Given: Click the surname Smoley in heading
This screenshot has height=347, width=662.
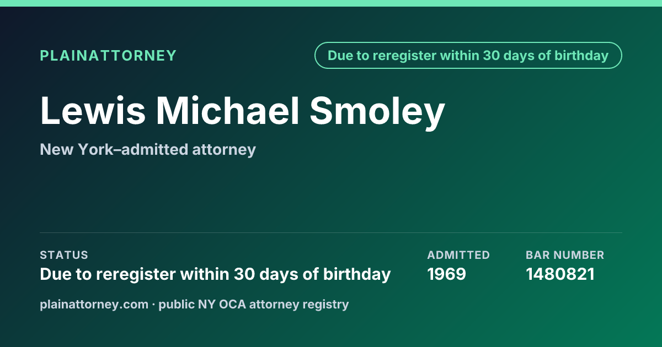Looking at the screenshot, I should (x=377, y=111).
